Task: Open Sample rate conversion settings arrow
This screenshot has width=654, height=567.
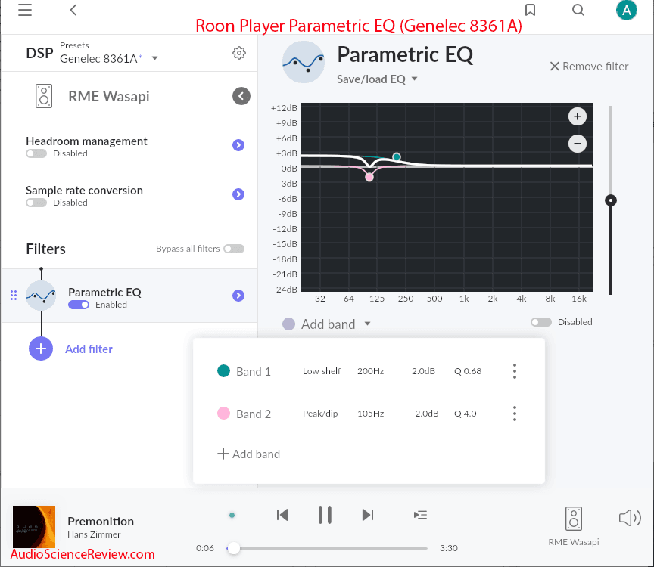Action: pos(238,194)
